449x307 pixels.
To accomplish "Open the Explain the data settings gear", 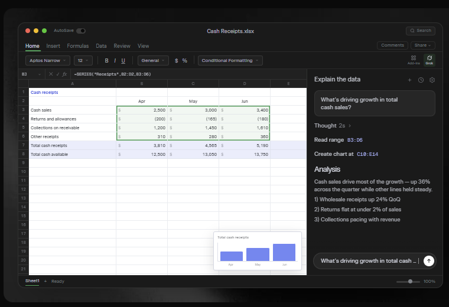I will [x=432, y=80].
